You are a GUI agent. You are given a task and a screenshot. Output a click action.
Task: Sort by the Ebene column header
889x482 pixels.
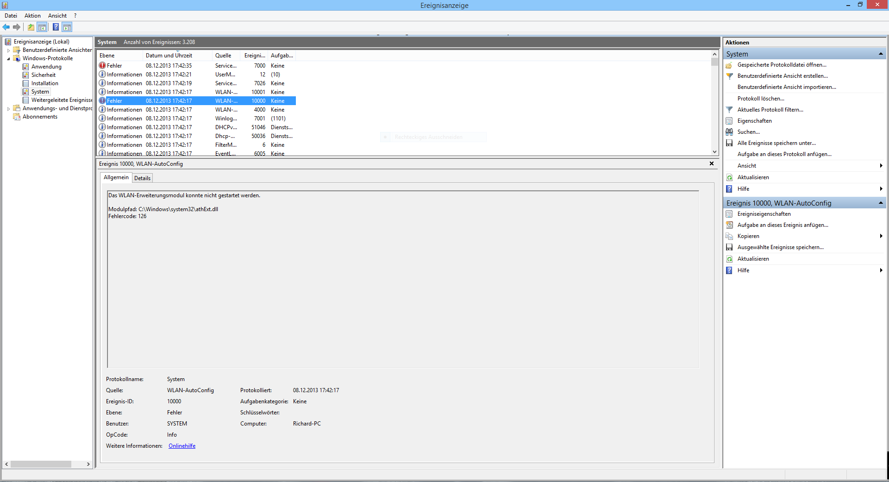click(119, 56)
